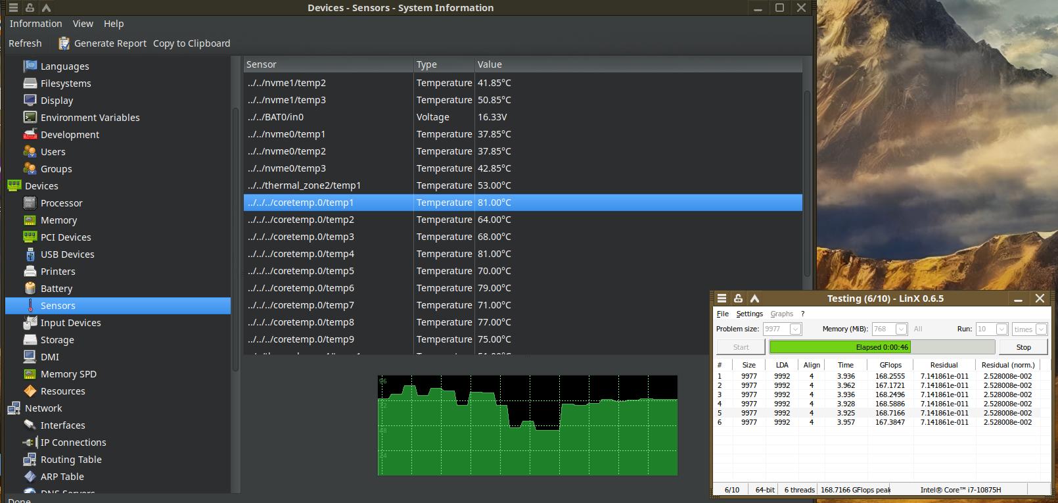Image resolution: width=1058 pixels, height=503 pixels.
Task: Select the USB Devices entry
Action: [67, 254]
